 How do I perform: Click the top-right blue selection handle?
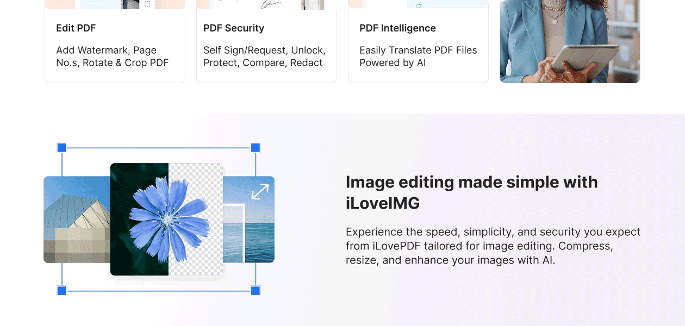[x=254, y=147]
